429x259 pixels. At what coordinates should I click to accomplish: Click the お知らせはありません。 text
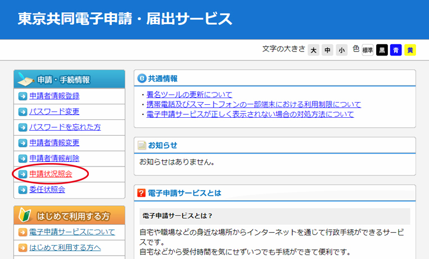pos(177,162)
